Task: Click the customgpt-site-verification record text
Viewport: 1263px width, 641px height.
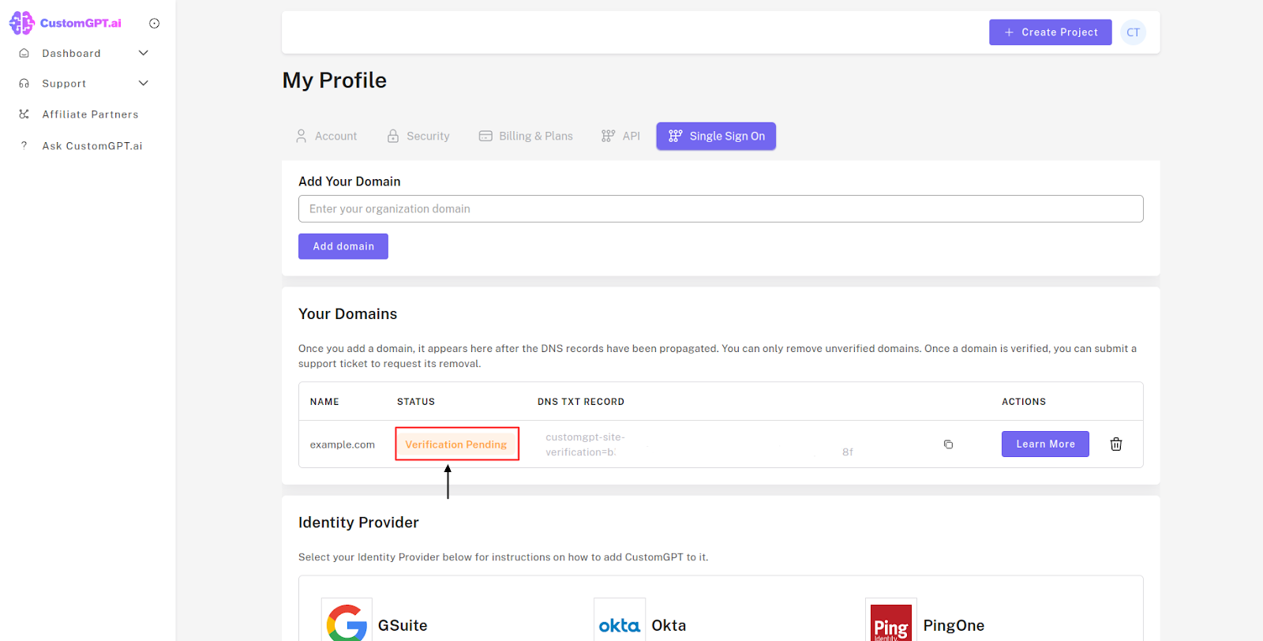Action: click(x=585, y=444)
